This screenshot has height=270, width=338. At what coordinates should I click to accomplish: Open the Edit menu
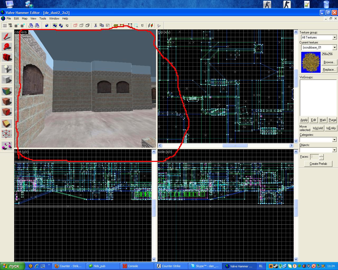(x=16, y=18)
